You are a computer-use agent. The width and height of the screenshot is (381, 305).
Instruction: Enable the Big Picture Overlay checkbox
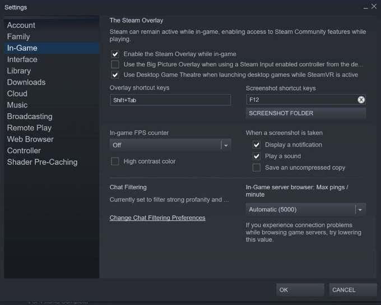pos(115,64)
